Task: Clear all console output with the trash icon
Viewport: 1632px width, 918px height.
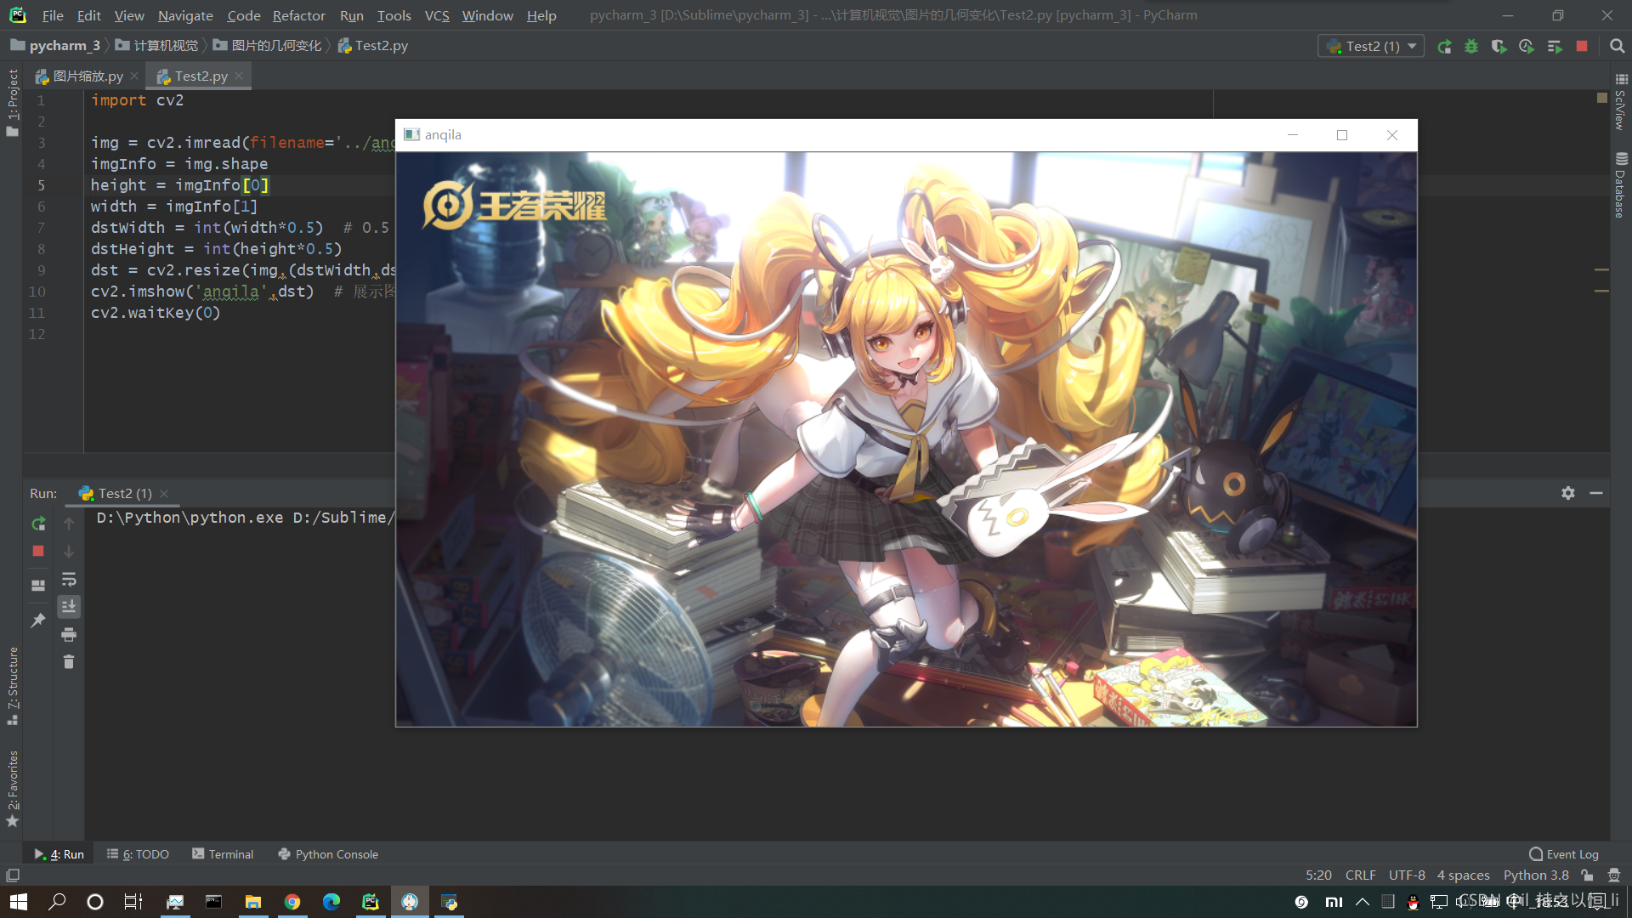Action: tap(69, 661)
